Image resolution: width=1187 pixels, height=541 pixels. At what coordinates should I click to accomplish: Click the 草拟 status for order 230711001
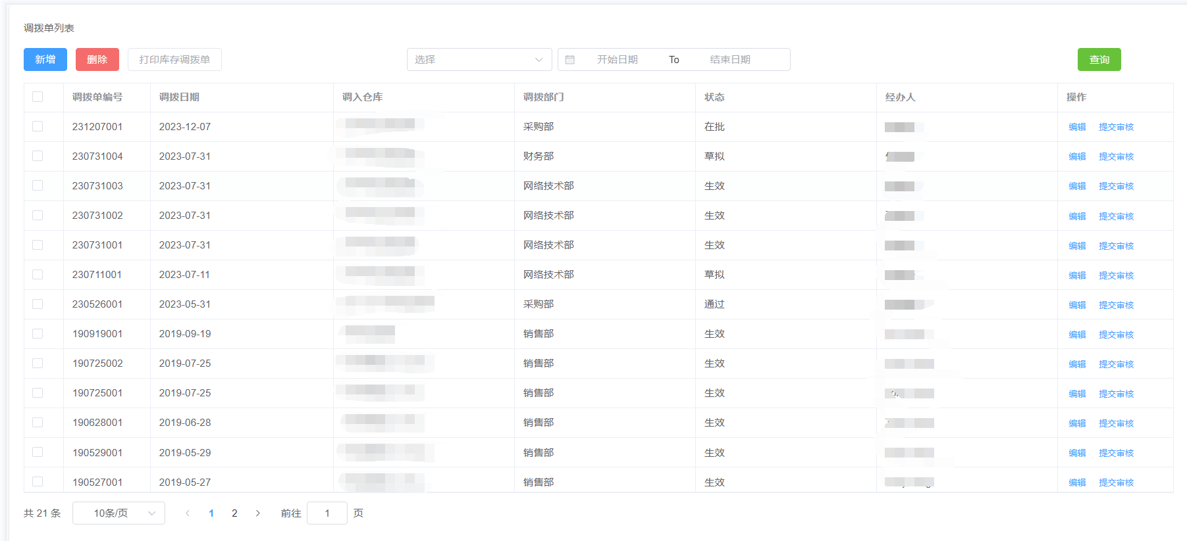(x=714, y=275)
